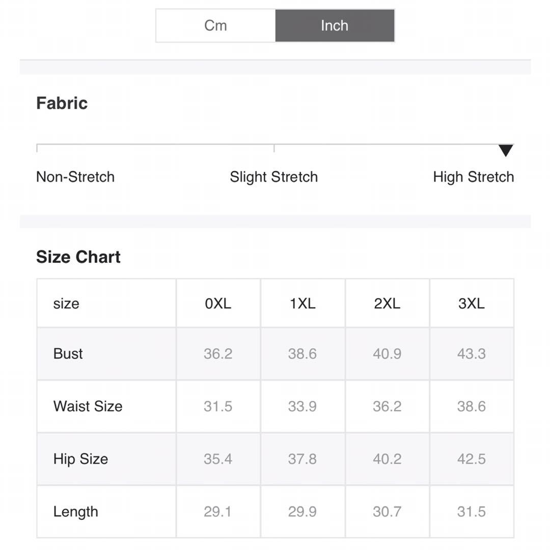Click the Length row label
Viewport: 550px width, 550px height.
coord(76,512)
